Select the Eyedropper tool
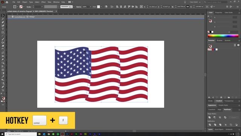This screenshot has width=241, height=136. coord(3,76)
